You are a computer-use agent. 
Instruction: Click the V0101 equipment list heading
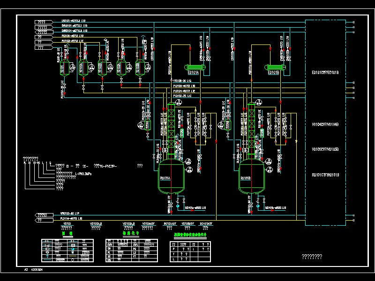click(67, 224)
